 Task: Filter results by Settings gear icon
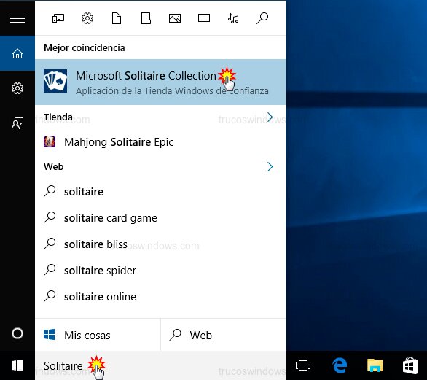(x=87, y=18)
